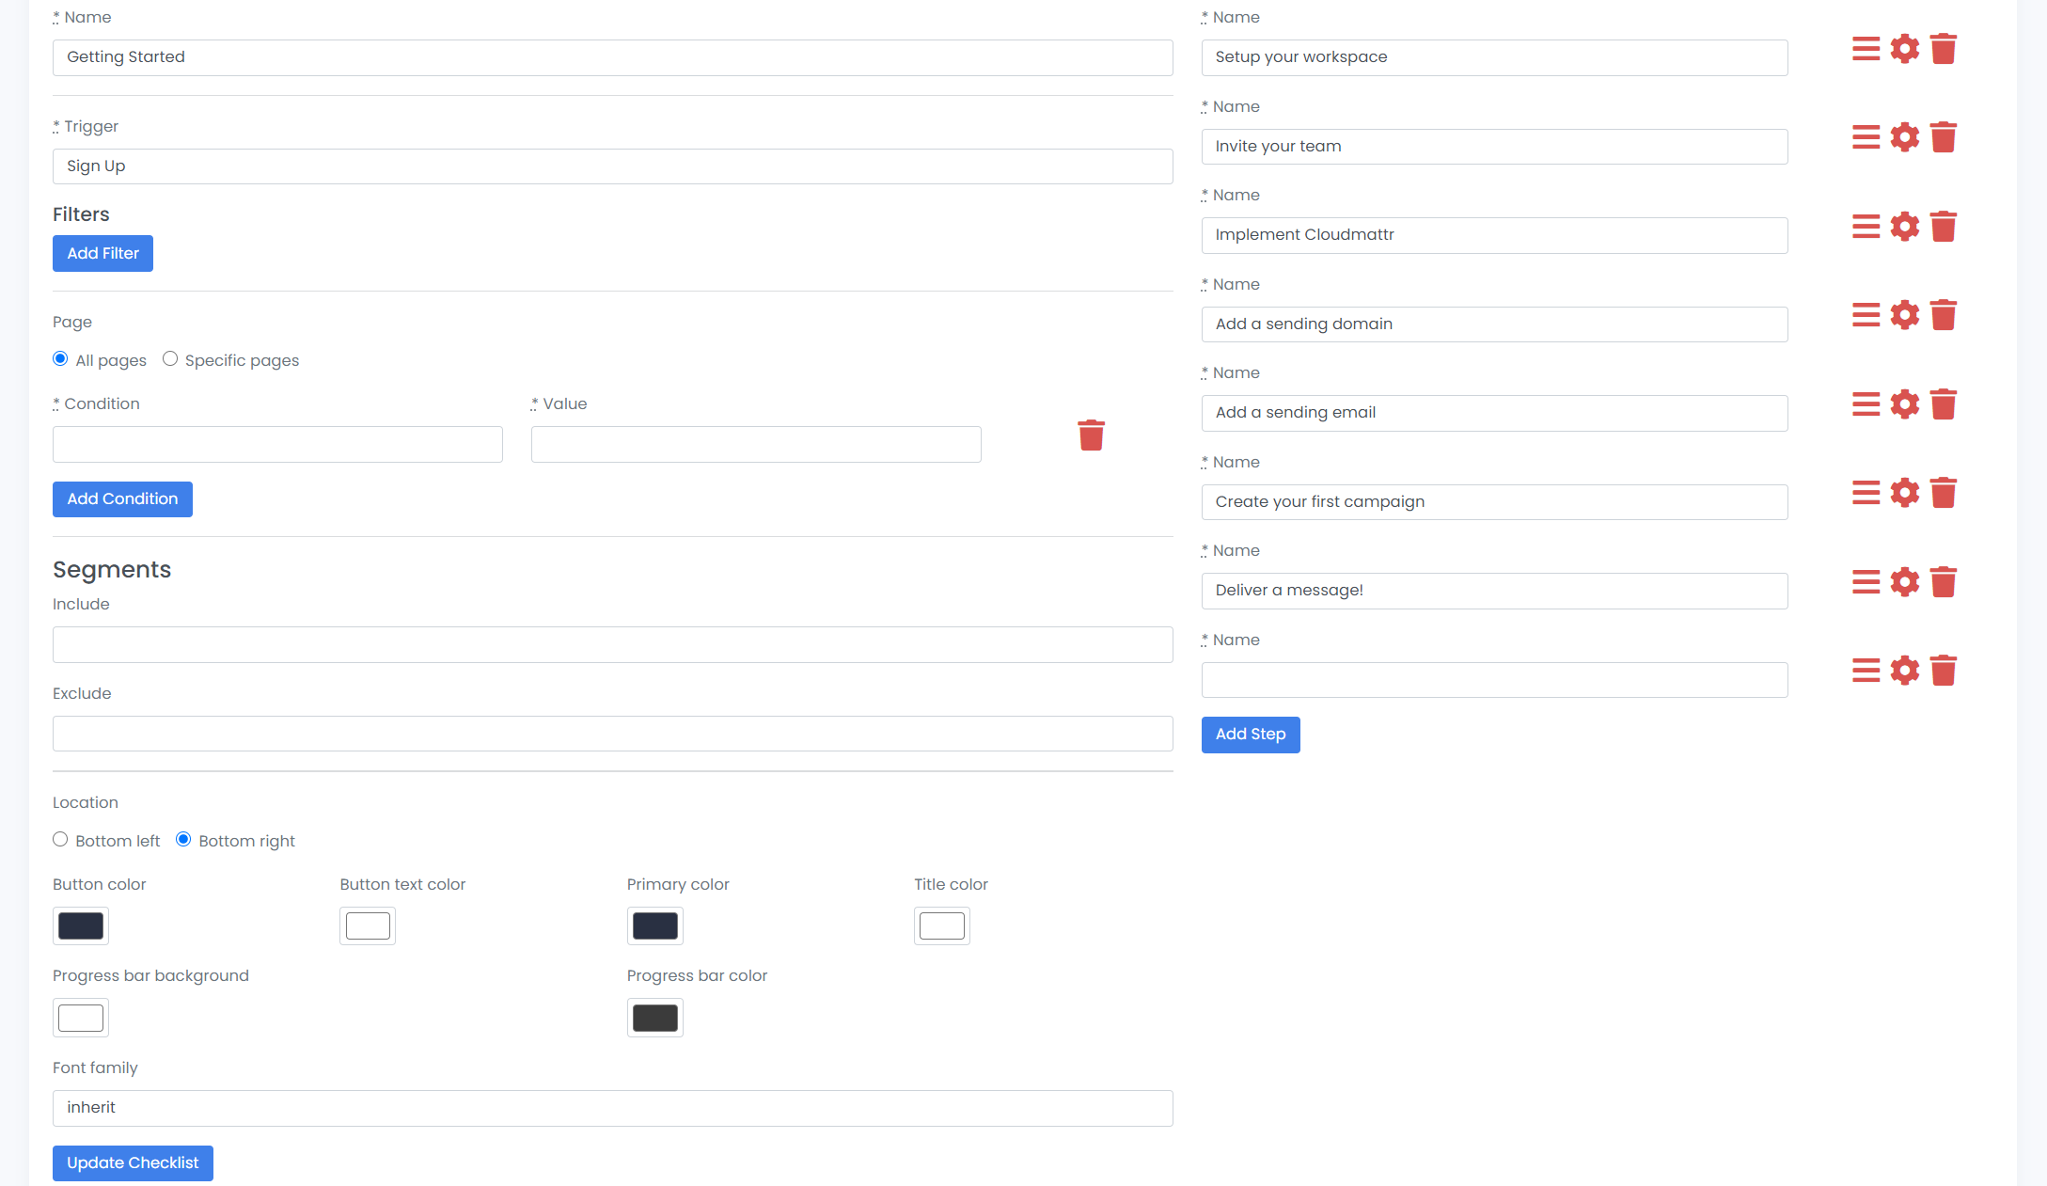This screenshot has height=1186, width=2047.
Task: Click the Add Condition button
Action: coord(122,499)
